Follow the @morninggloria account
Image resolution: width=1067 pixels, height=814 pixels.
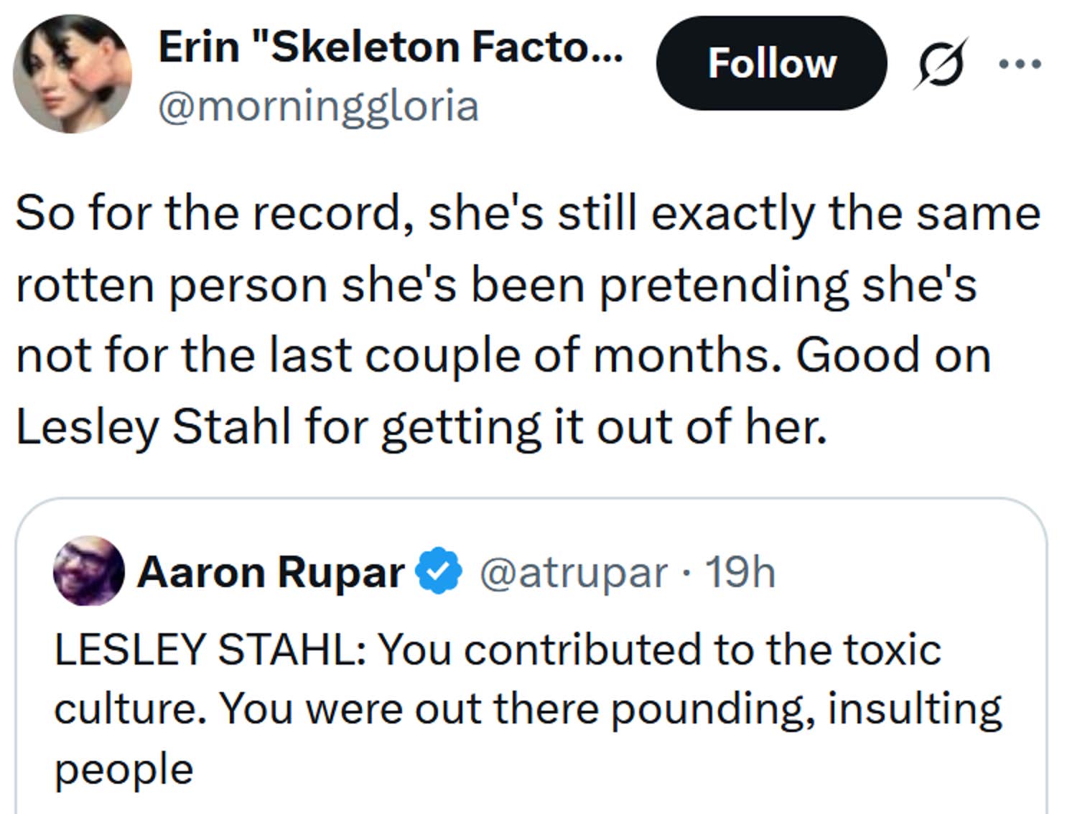click(x=771, y=63)
